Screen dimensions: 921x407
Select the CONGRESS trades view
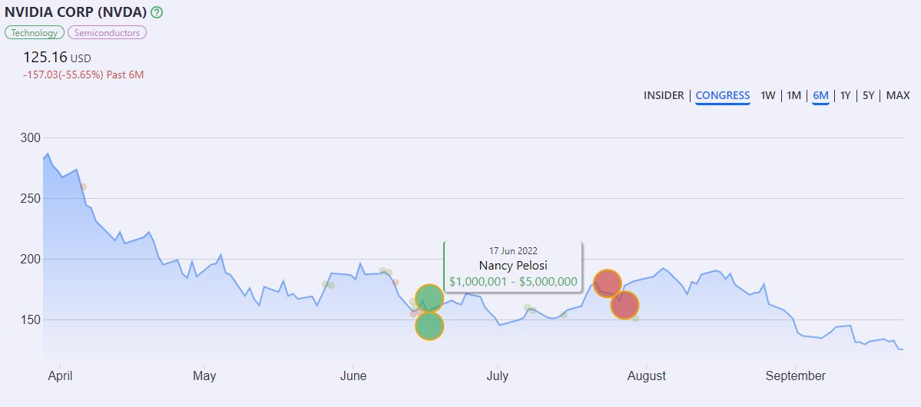click(723, 95)
